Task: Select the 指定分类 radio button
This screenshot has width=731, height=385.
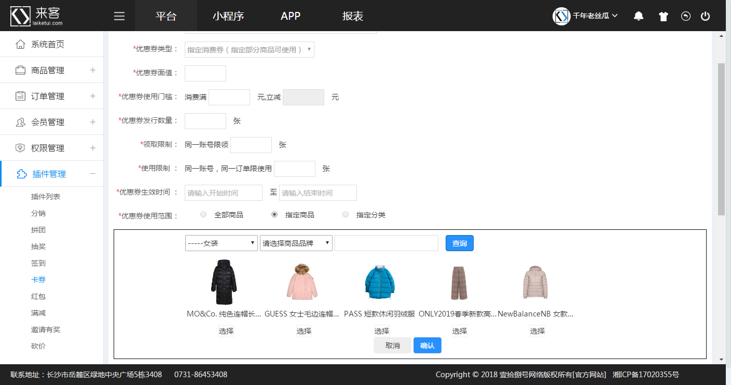Action: (x=346, y=214)
